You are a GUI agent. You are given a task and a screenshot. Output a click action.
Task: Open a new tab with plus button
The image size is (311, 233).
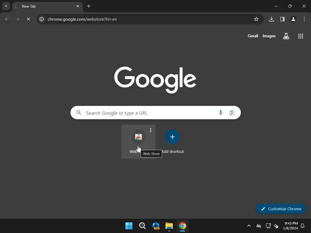(89, 6)
